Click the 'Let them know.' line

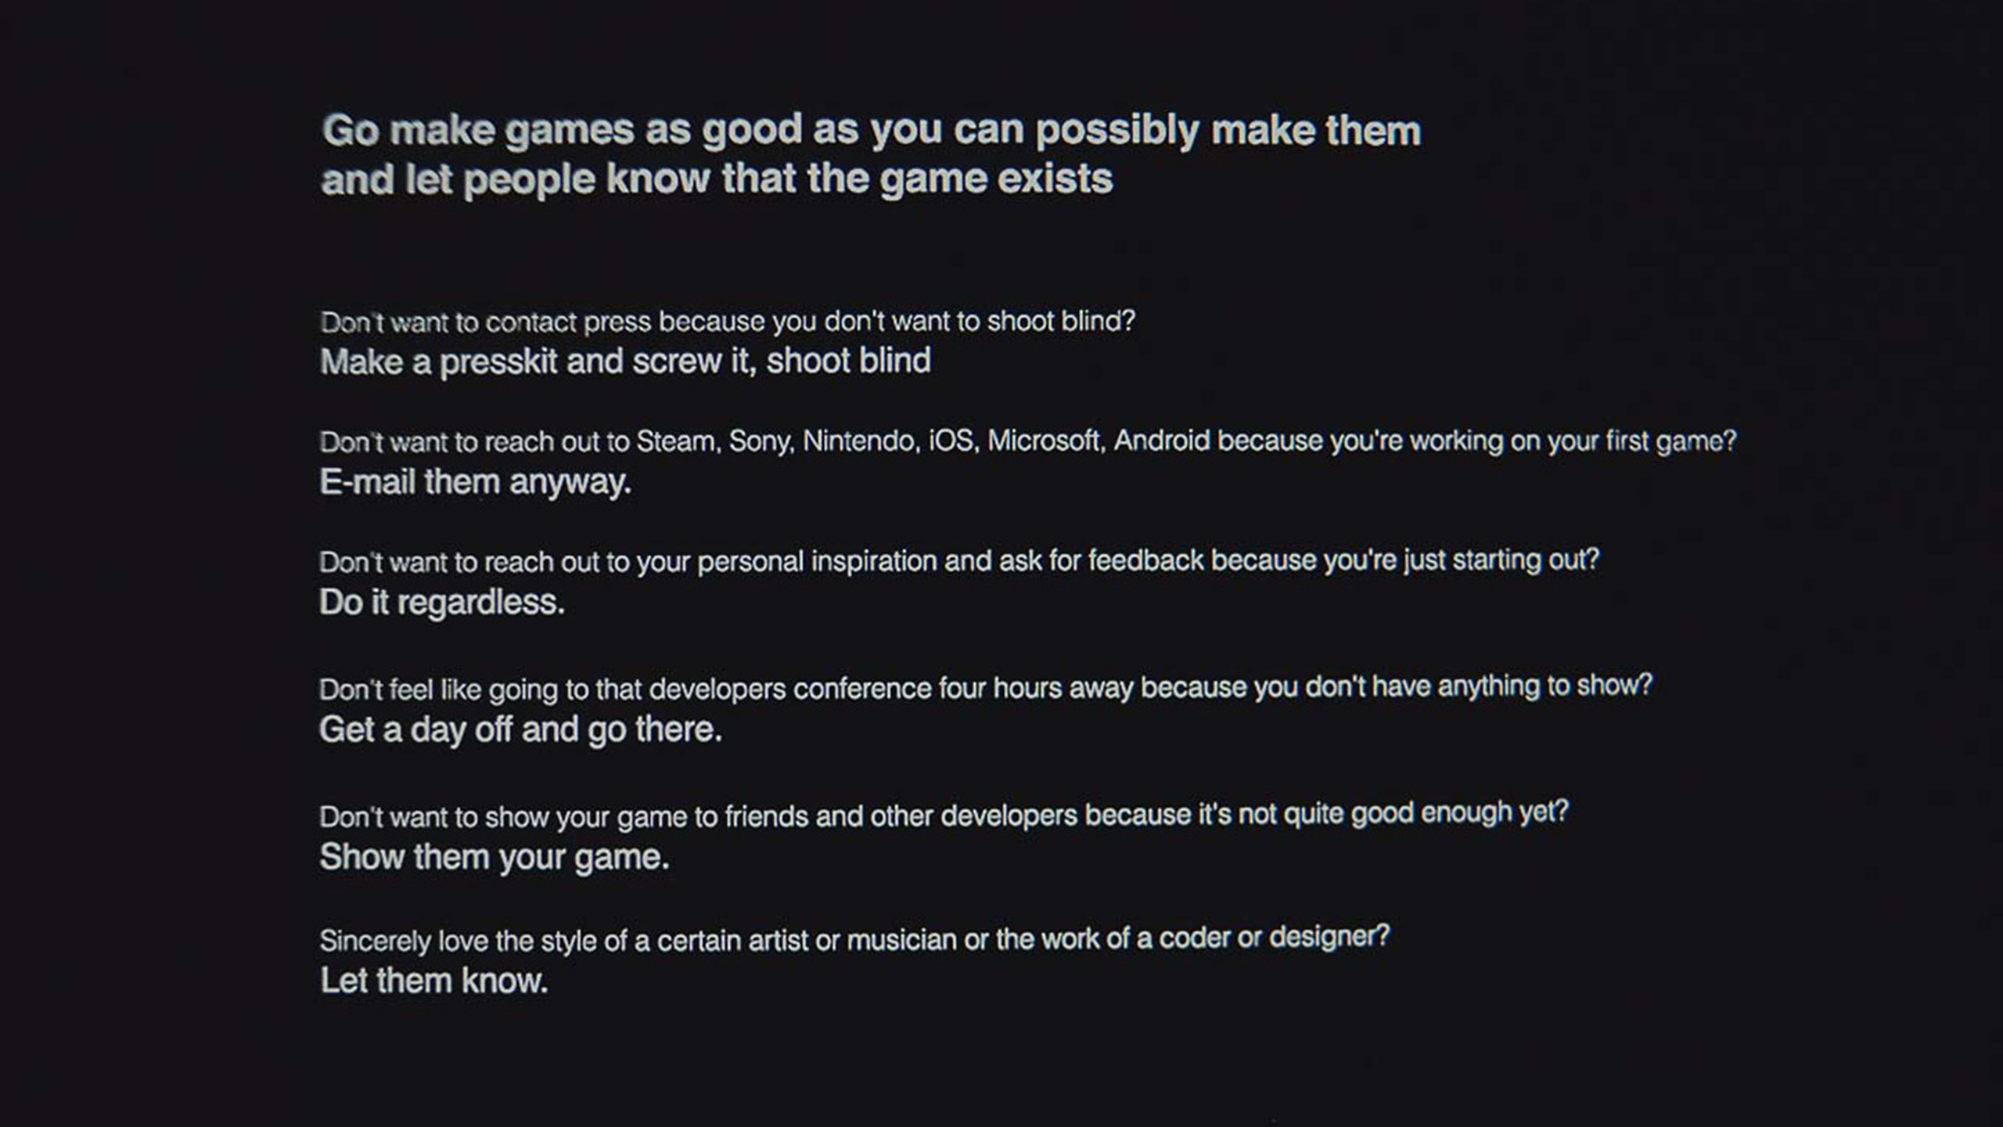coord(433,981)
